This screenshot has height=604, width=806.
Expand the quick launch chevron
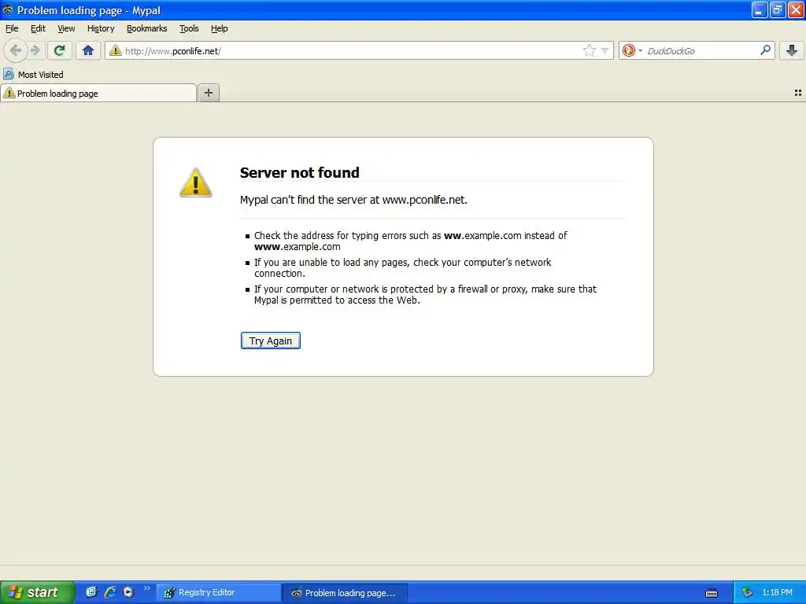coord(147,588)
